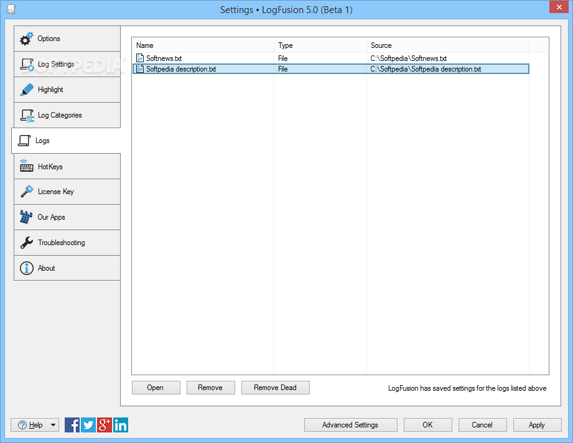
Task: Sort by the Type column header
Action: [320, 45]
